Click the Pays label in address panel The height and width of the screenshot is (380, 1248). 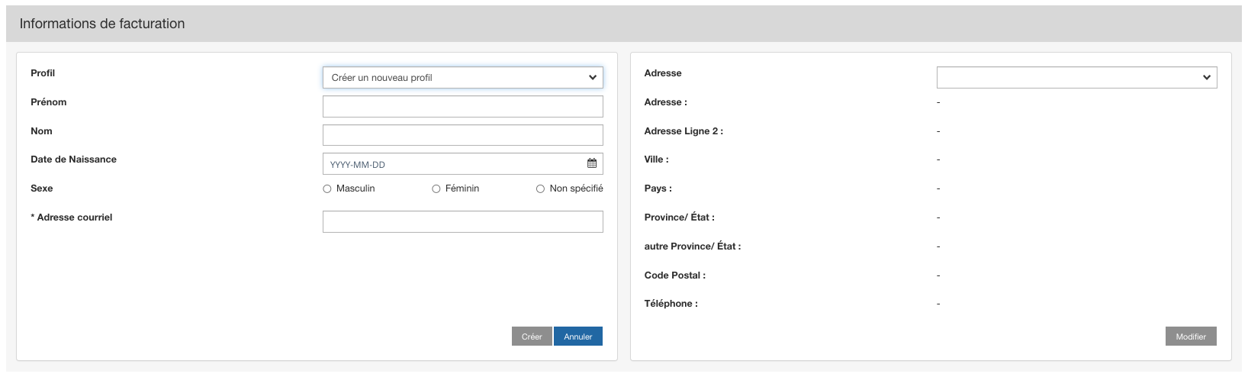click(658, 188)
